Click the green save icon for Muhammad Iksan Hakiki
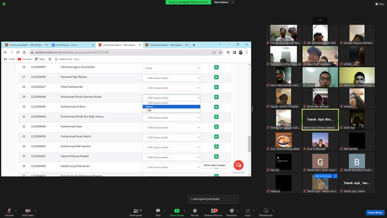The width and height of the screenshot is (387, 218). (216, 136)
